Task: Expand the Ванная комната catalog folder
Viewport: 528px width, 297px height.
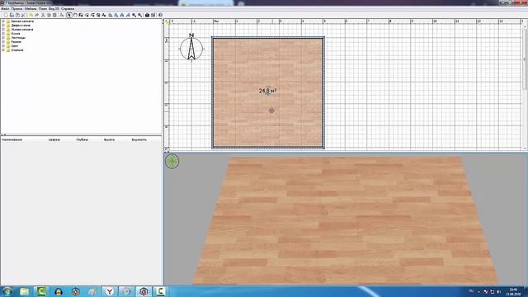Action: tap(3, 21)
